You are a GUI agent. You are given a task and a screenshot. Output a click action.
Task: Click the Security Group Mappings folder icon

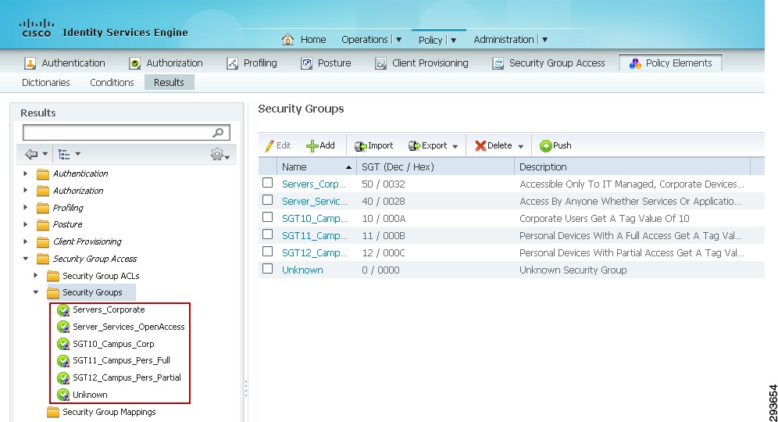[x=52, y=412]
